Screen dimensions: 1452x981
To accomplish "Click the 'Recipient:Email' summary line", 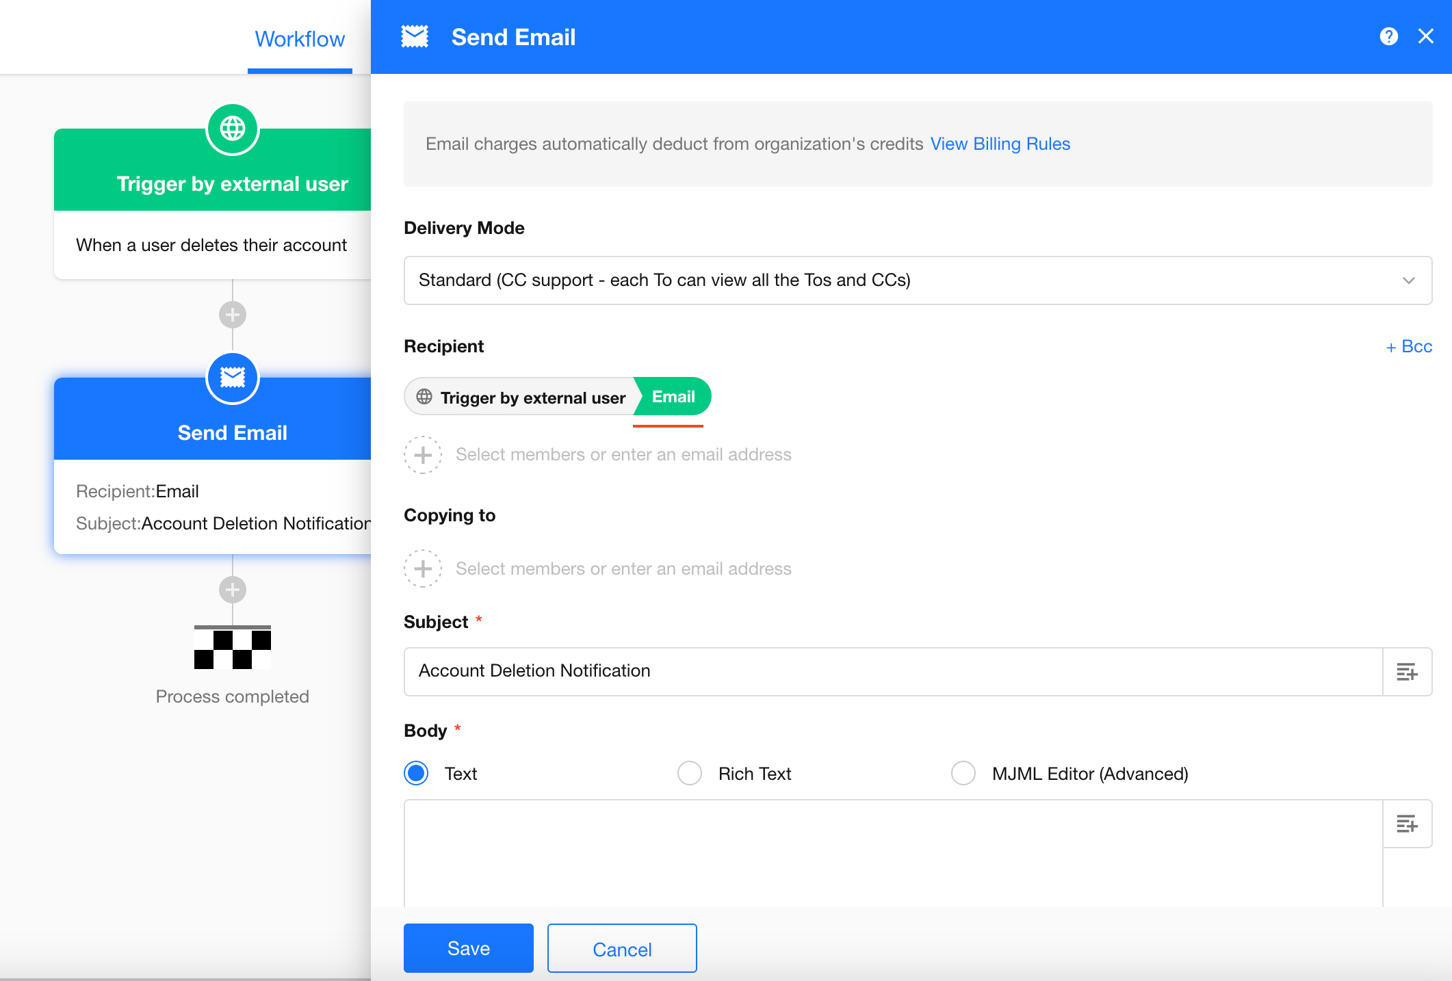I will click(138, 491).
